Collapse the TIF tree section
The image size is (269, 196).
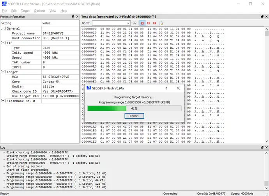tap(3, 43)
